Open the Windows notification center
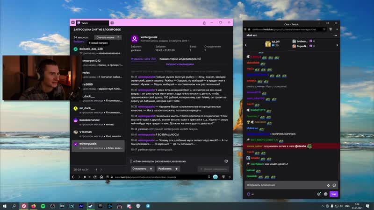 pyautogui.click(x=367, y=206)
